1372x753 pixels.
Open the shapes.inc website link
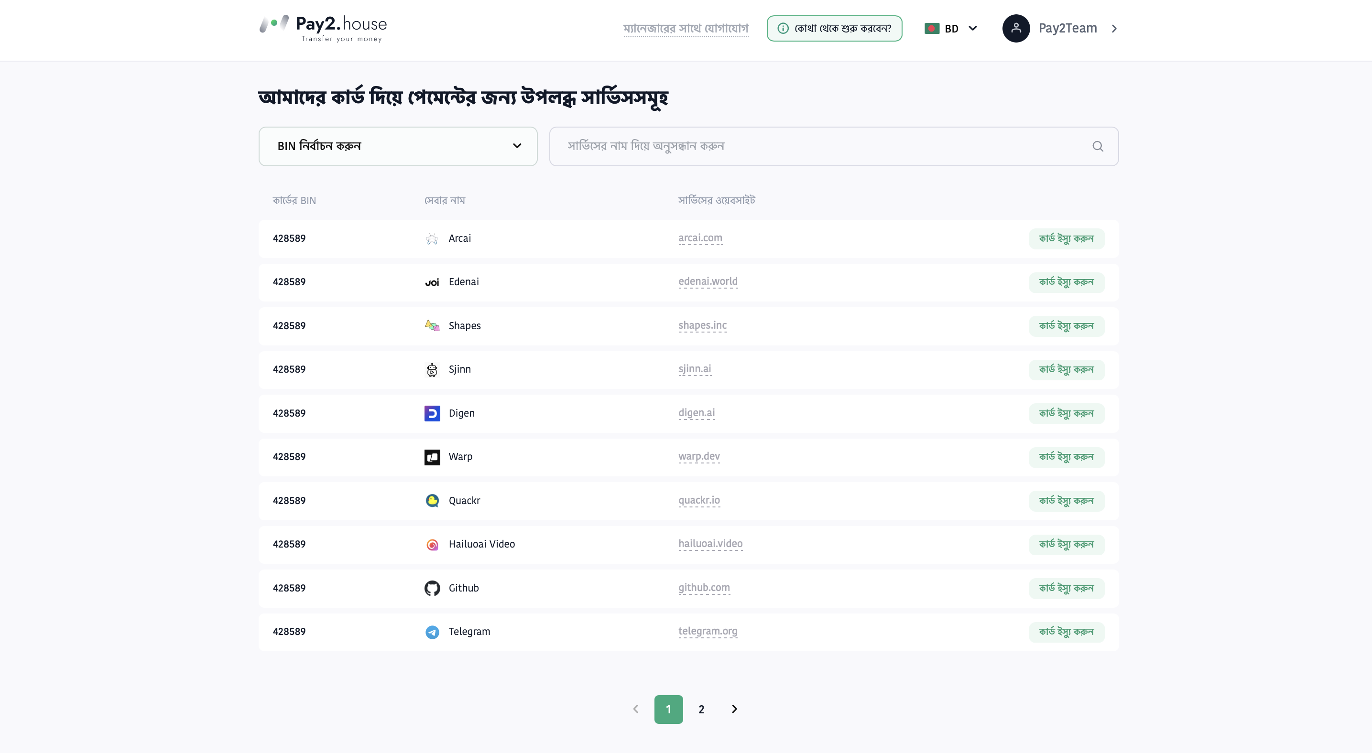703,325
